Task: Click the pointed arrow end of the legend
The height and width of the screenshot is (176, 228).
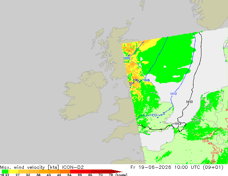Action: coord(117,171)
